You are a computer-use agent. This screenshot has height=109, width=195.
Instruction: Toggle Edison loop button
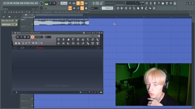tap(18, 37)
